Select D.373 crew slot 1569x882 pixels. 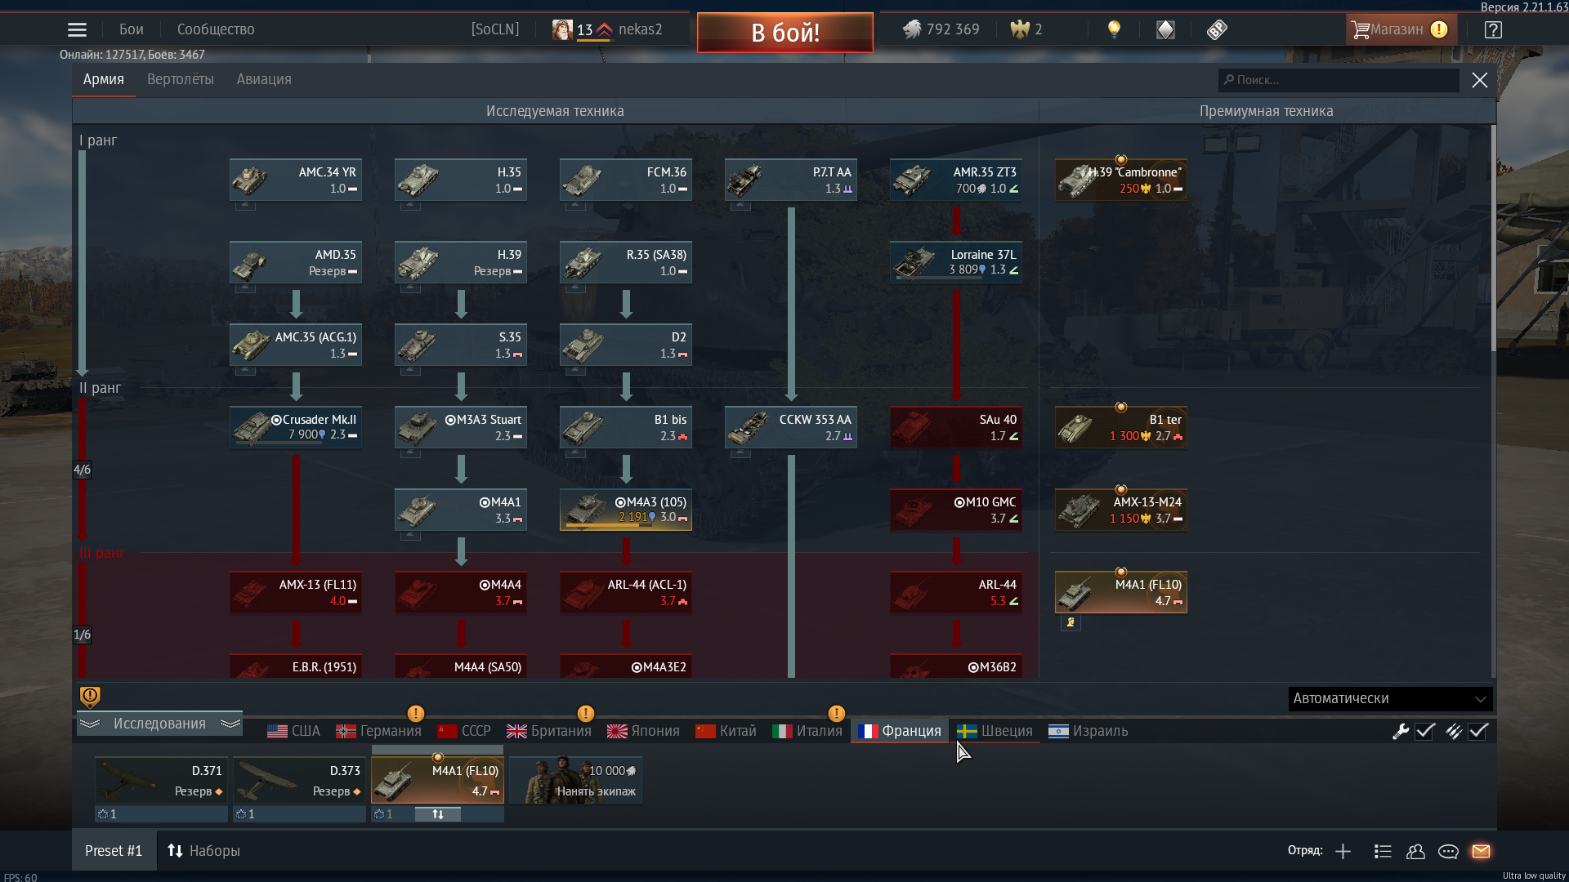[299, 781]
